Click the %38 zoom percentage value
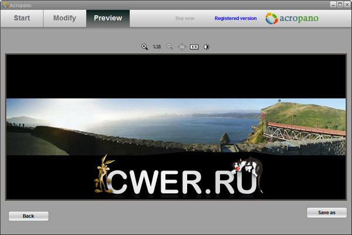This screenshot has width=352, height=235. pos(157,47)
